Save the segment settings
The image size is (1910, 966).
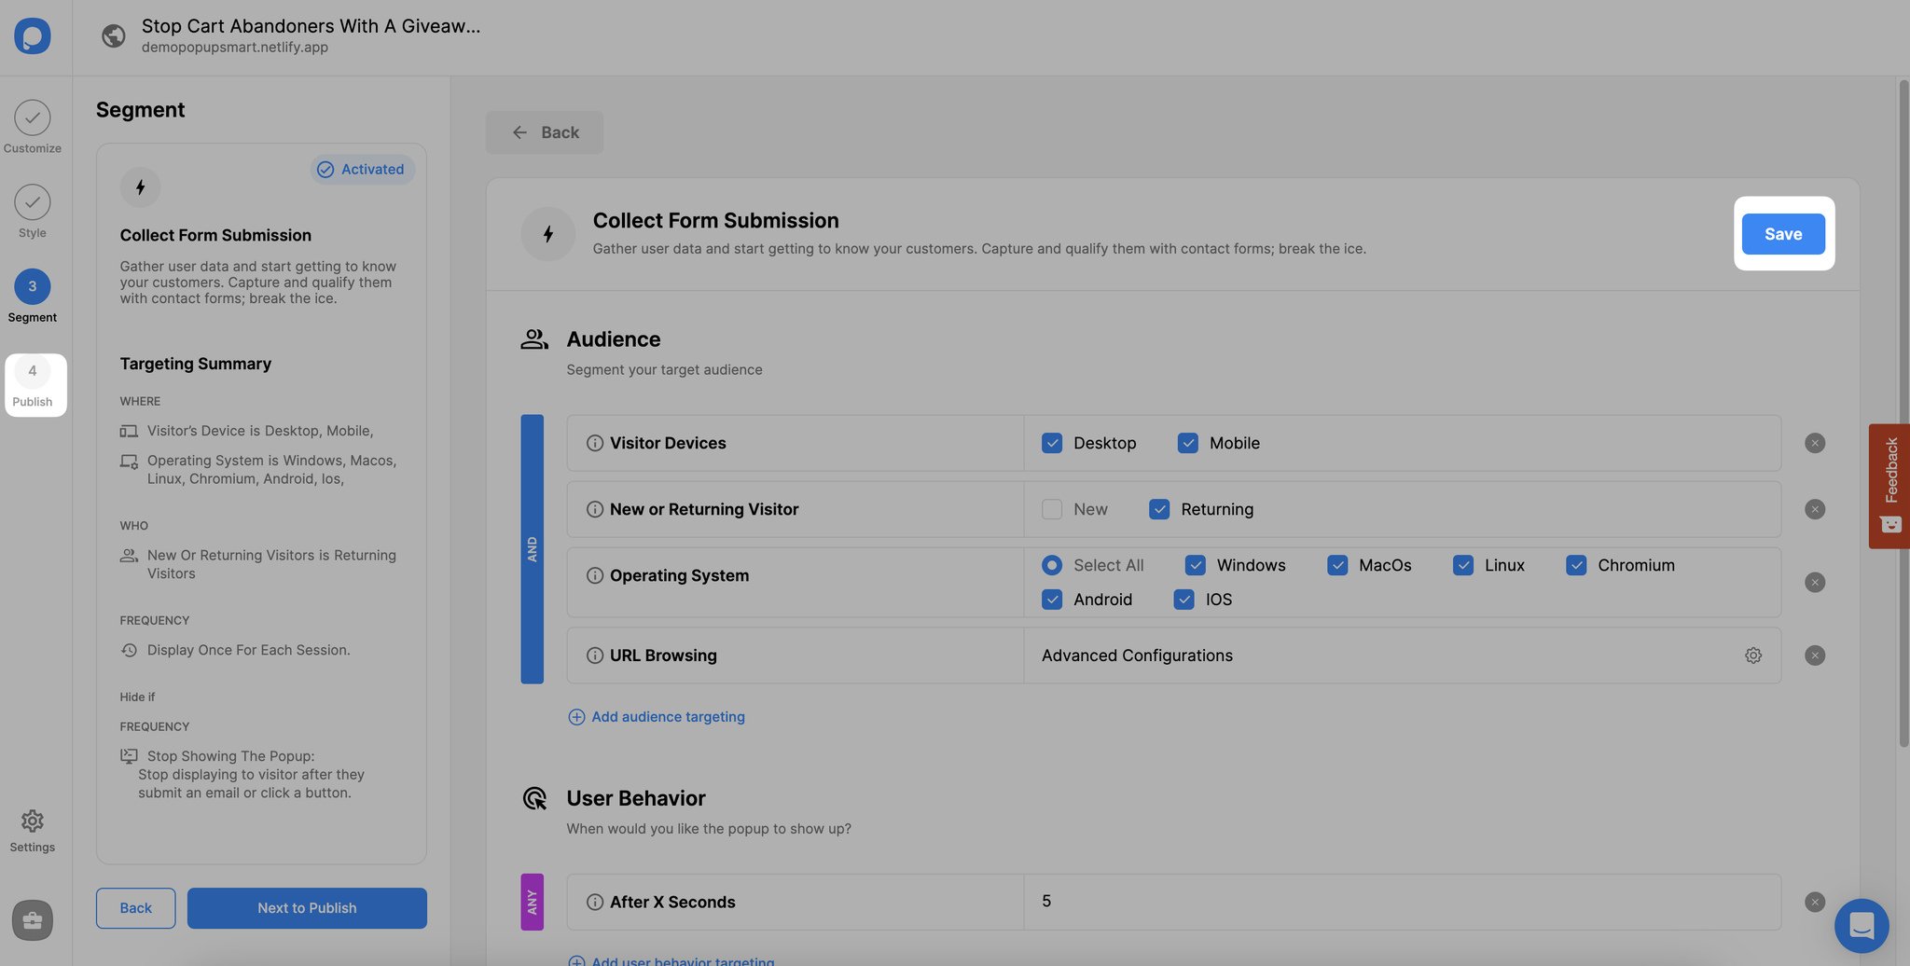point(1783,234)
